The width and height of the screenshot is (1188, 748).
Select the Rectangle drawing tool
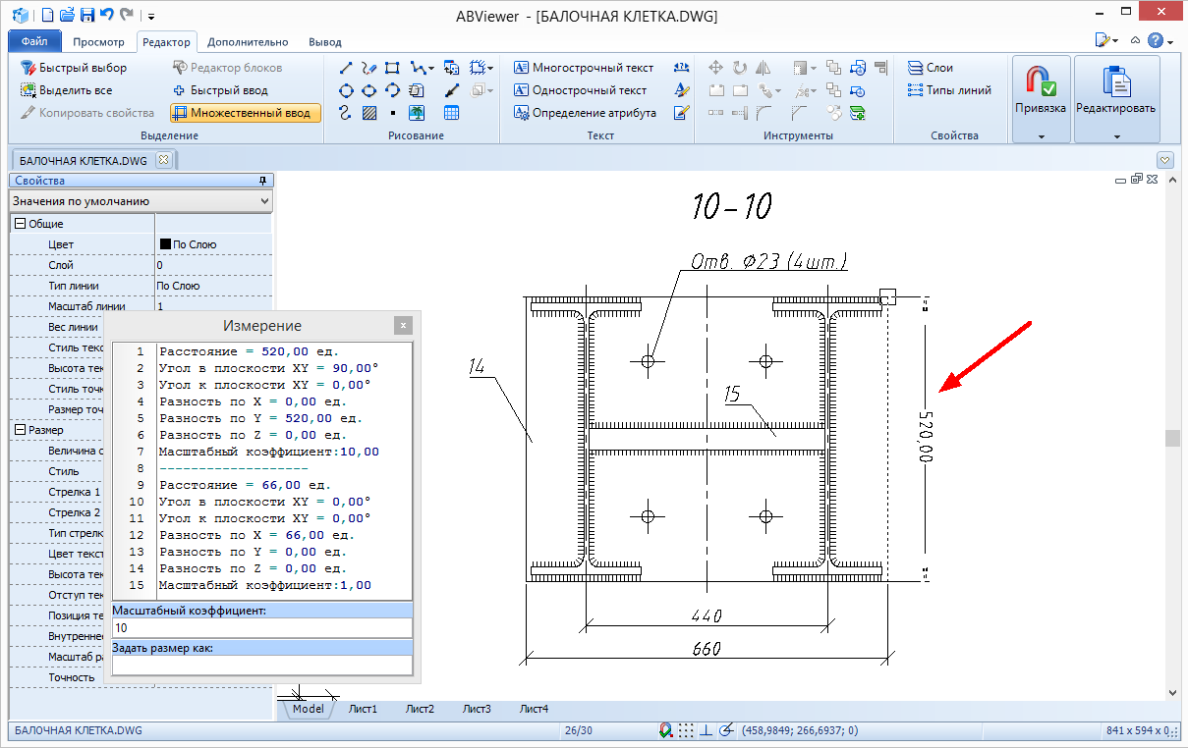pyautogui.click(x=392, y=68)
